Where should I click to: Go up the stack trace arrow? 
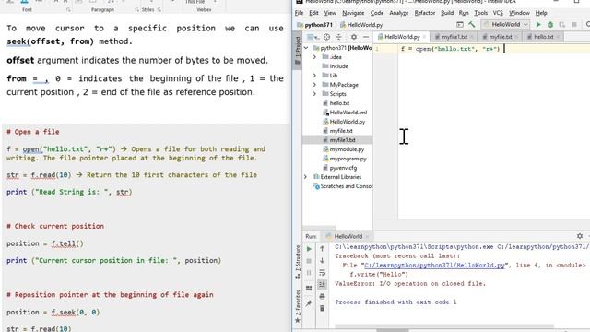coord(322,249)
